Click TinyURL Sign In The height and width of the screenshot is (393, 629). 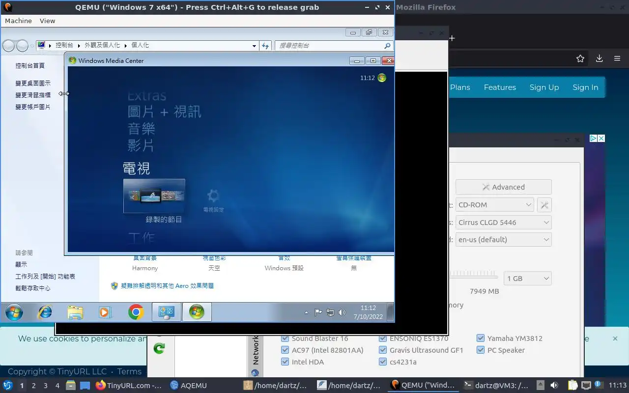pos(585,87)
